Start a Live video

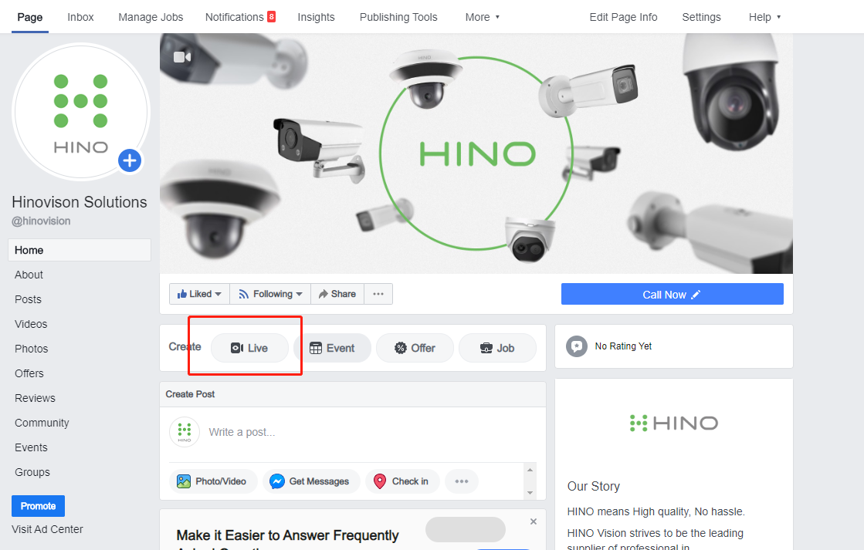[x=249, y=348]
